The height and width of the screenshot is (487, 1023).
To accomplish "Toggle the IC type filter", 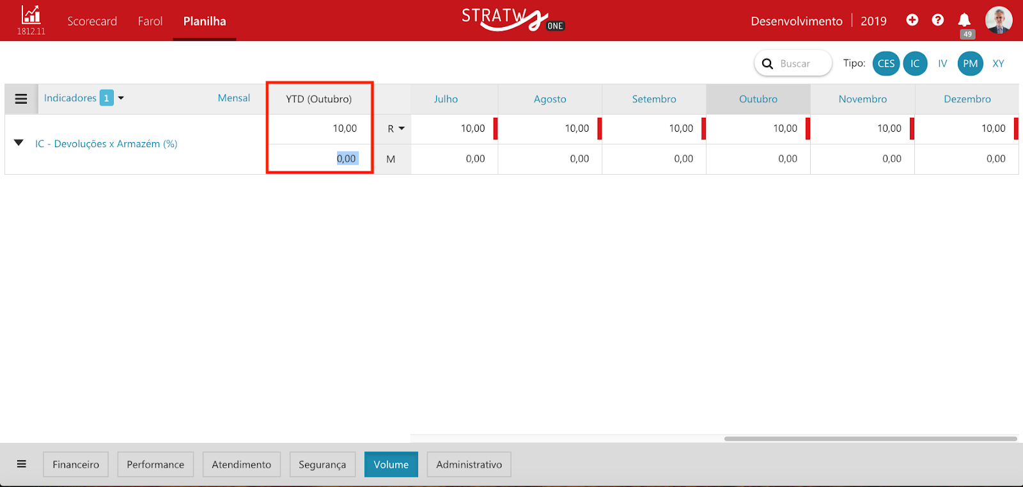I will click(915, 63).
